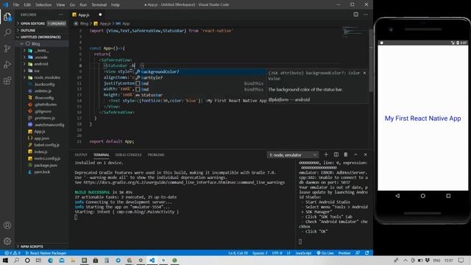Select StatusBar autocomplete suggestion
Screen dimensions: 471x265
click(x=199, y=95)
